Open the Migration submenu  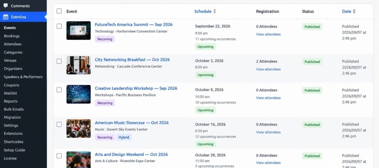click(x=12, y=117)
